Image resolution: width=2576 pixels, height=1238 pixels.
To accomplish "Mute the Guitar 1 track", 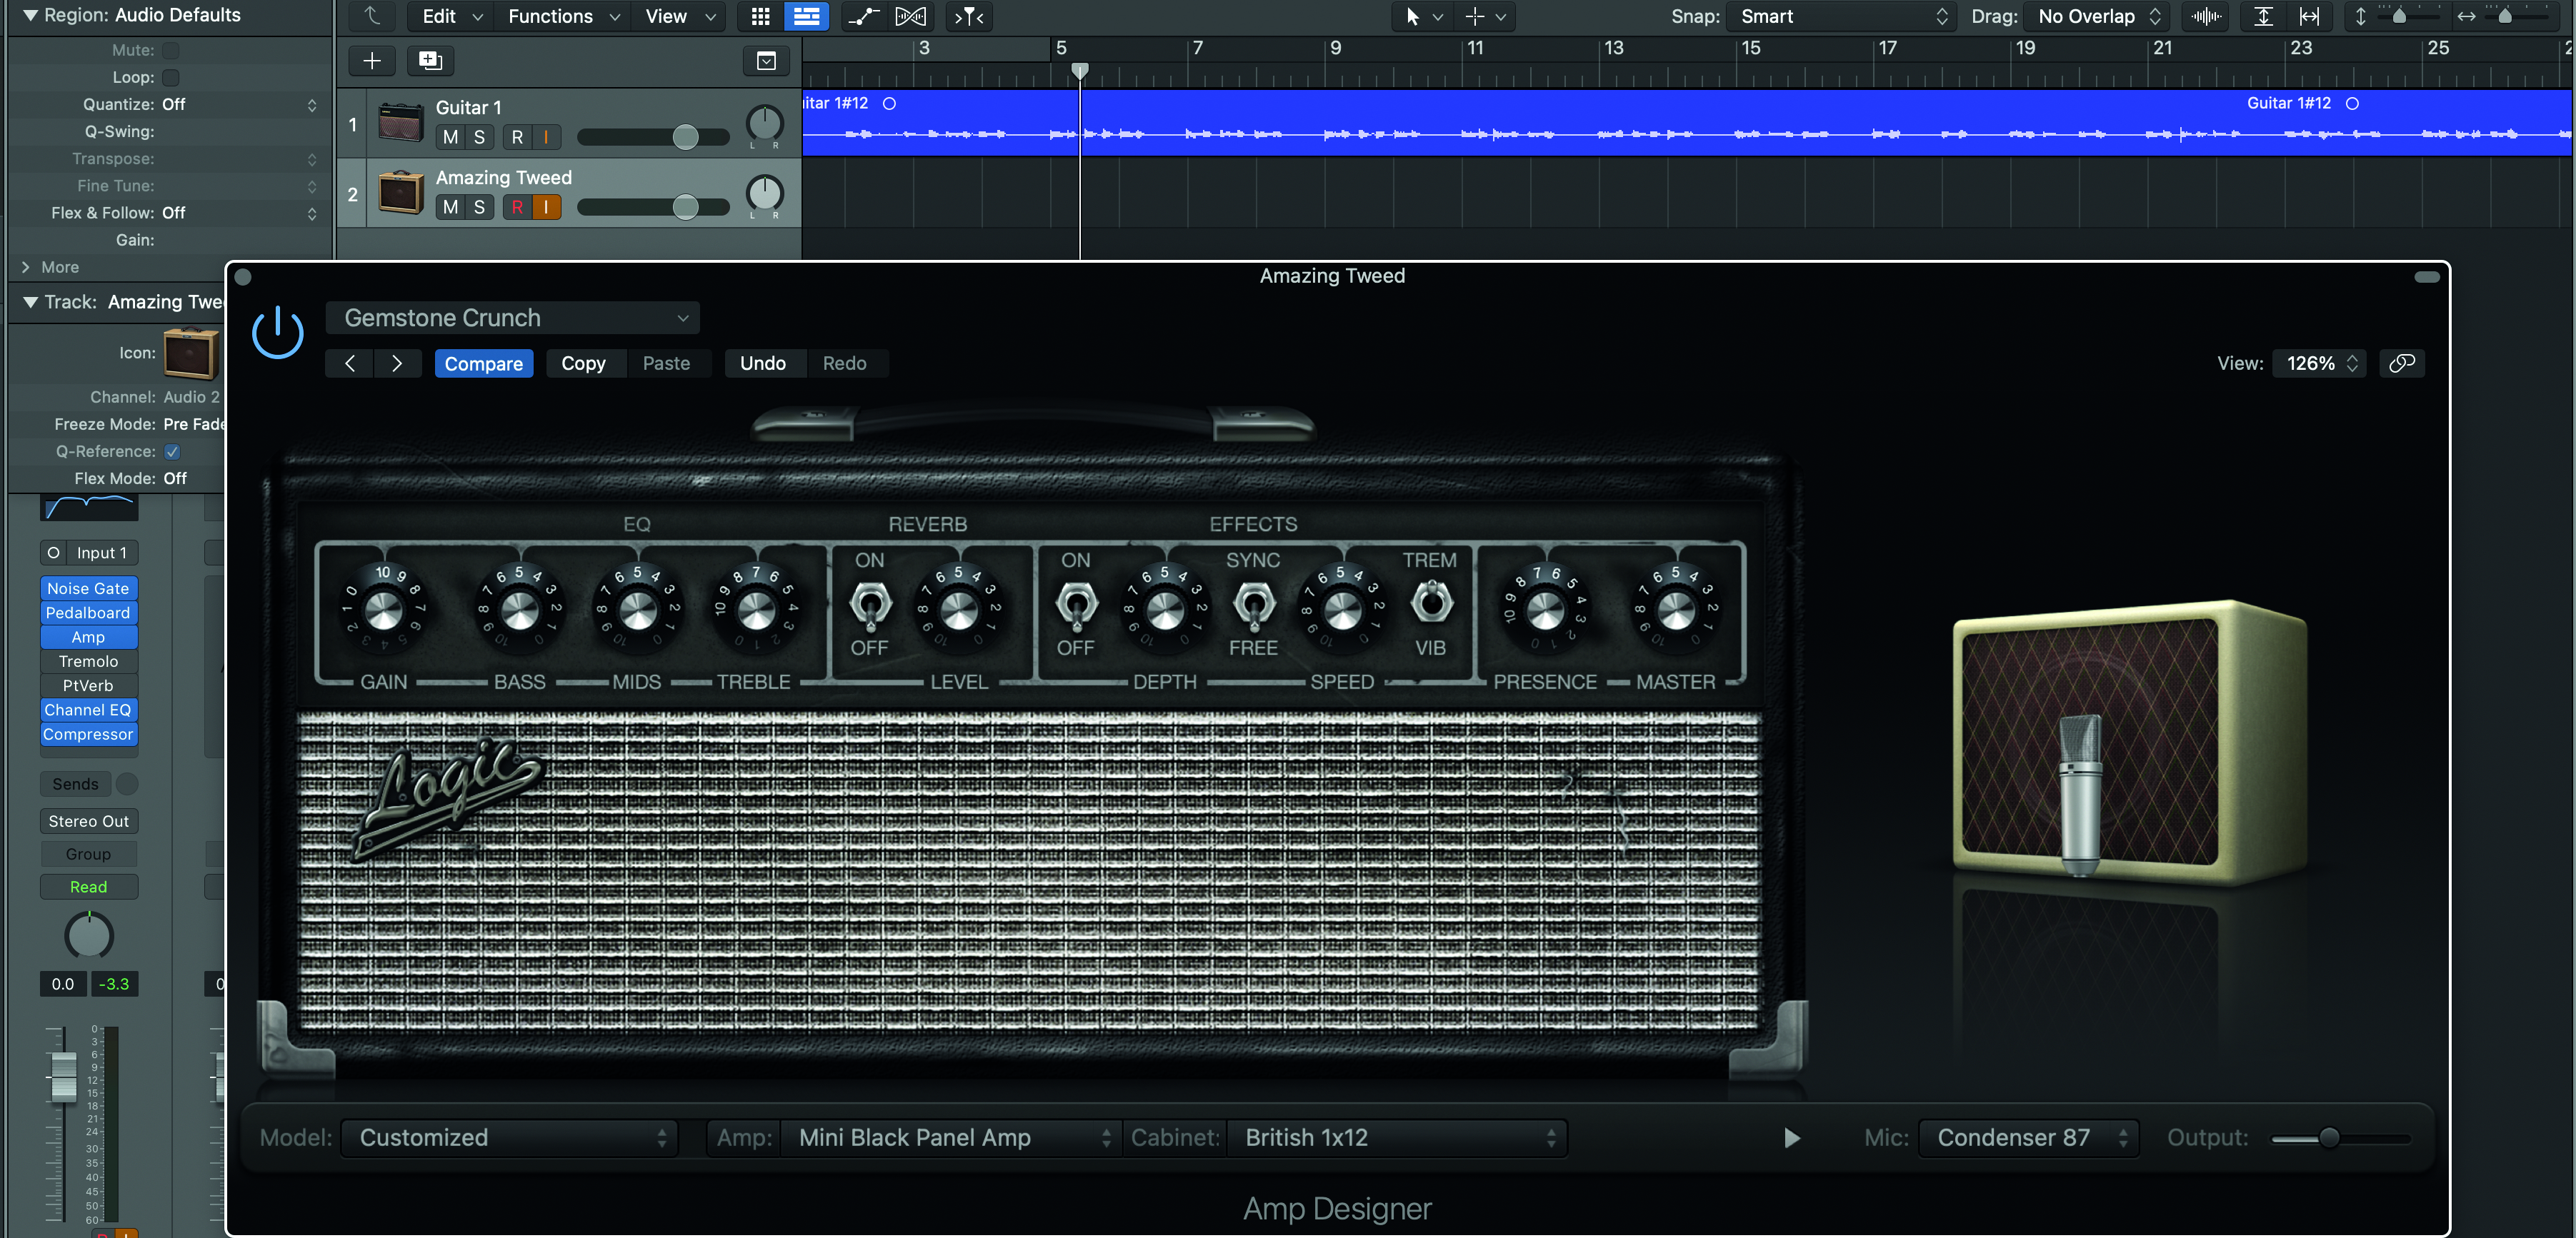I will coord(451,137).
